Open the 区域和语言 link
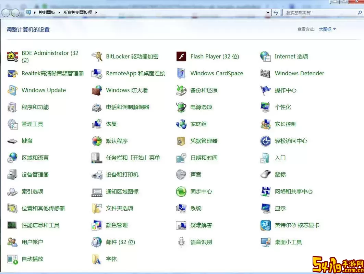The height and width of the screenshot is (274, 364). tap(35, 158)
